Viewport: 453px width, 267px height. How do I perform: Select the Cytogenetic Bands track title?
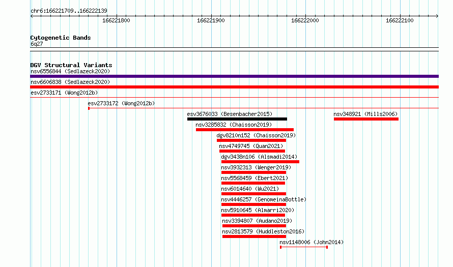pyautogui.click(x=61, y=38)
